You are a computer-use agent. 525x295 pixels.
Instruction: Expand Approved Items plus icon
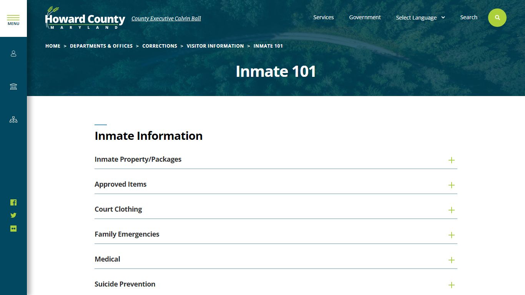[x=452, y=185]
